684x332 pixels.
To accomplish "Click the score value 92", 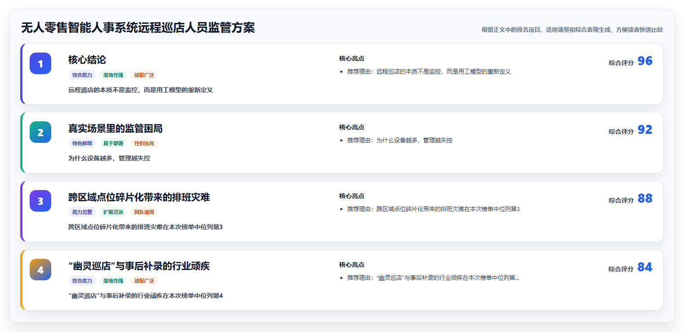I will tap(645, 130).
